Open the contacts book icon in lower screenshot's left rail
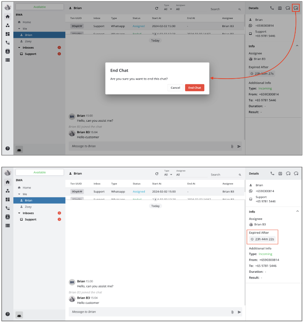 click(x=7, y=217)
